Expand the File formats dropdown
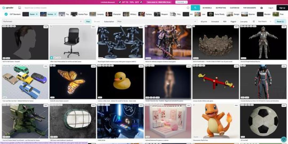The image size is (288, 144). 43,21
